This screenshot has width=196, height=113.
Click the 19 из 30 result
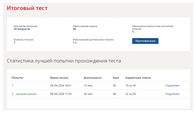click(131, 86)
